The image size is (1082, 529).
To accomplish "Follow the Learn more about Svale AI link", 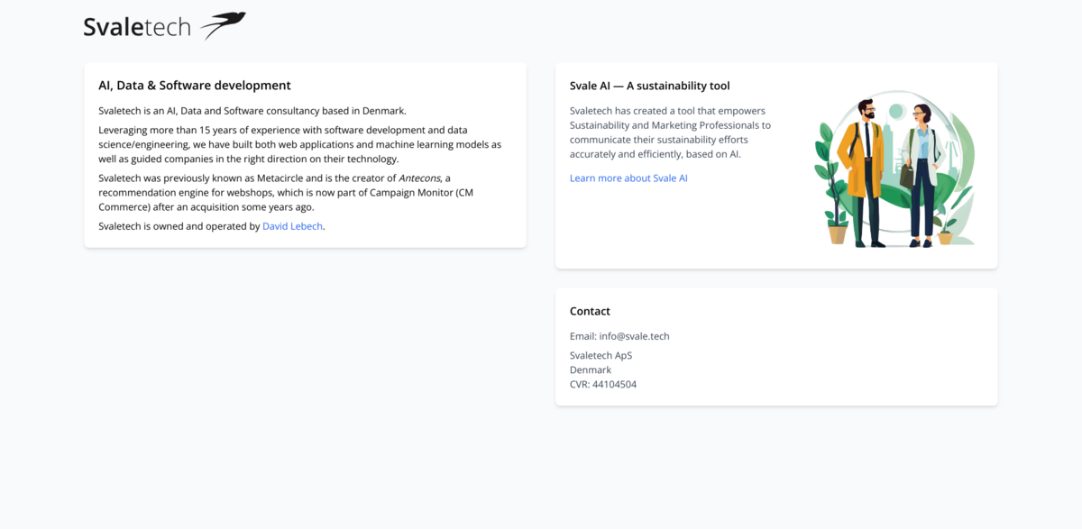I will 628,178.
